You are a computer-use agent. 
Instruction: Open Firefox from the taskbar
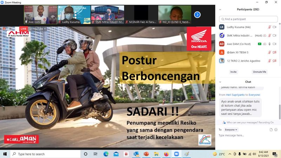pyautogui.click(x=166, y=154)
